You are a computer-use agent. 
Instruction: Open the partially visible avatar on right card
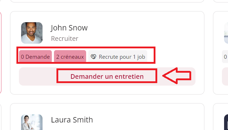click(x=226, y=33)
